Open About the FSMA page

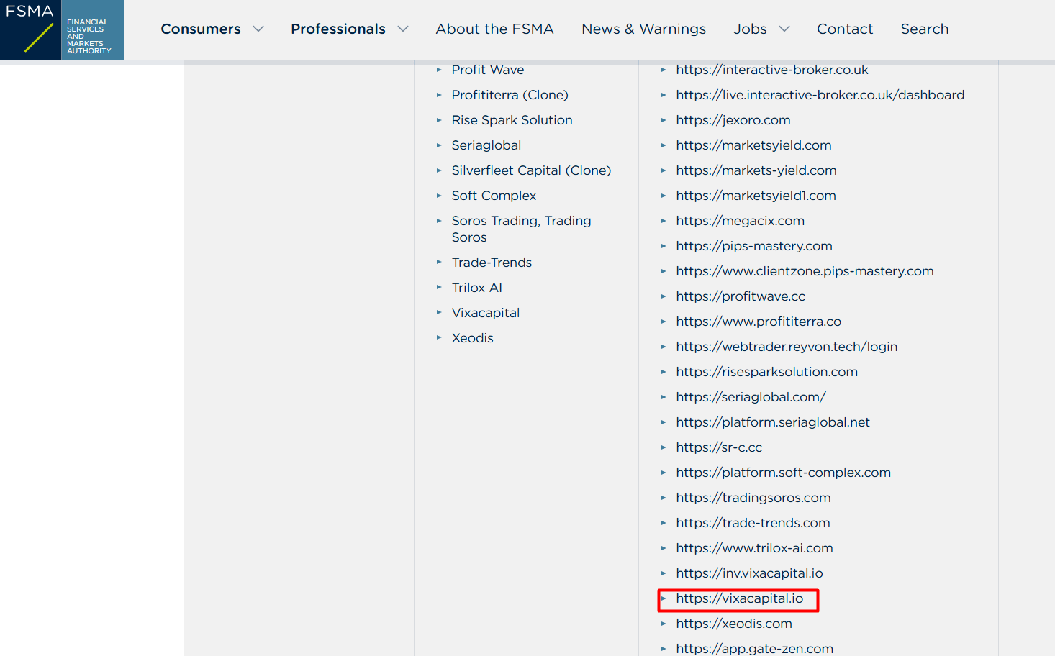coord(494,29)
